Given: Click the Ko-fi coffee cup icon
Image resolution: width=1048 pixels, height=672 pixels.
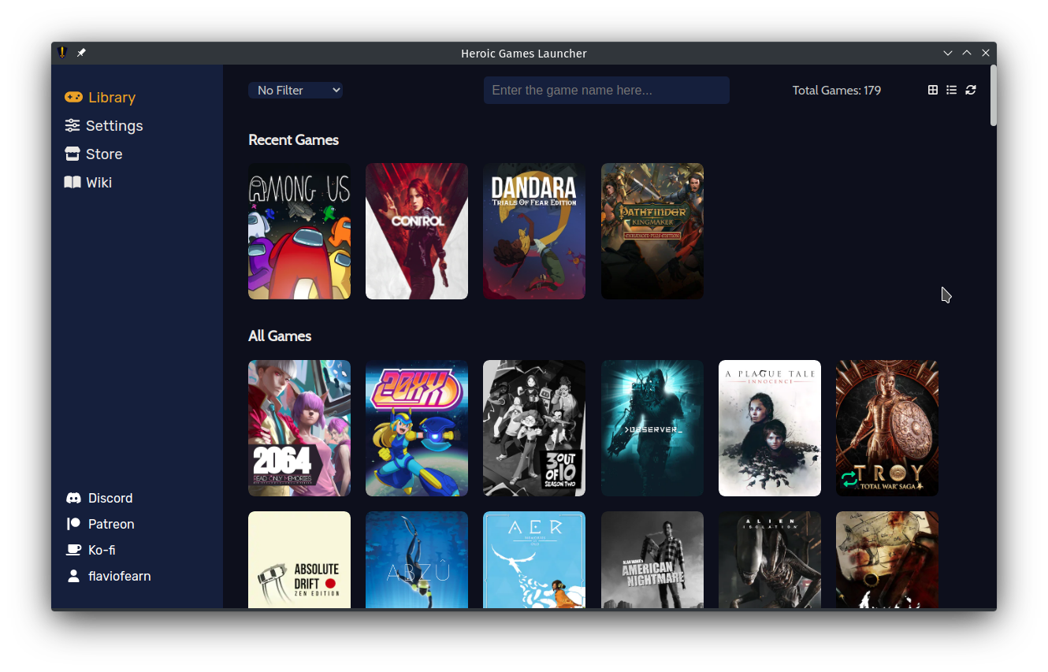Looking at the screenshot, I should pyautogui.click(x=73, y=550).
